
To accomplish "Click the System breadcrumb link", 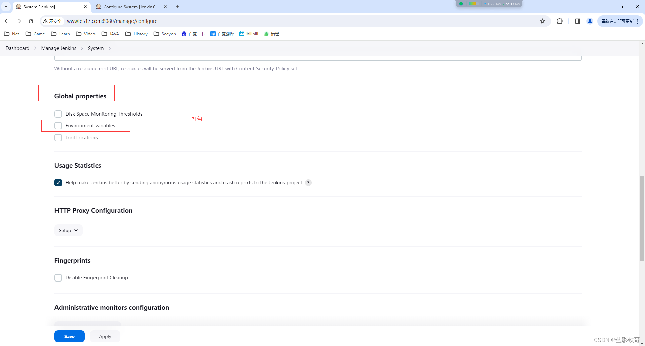I will pos(96,48).
